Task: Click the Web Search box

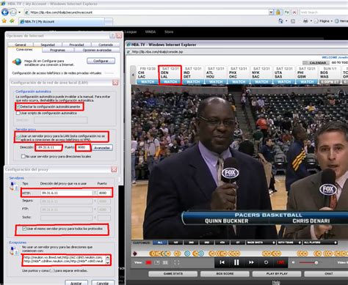Action: pos(324,12)
